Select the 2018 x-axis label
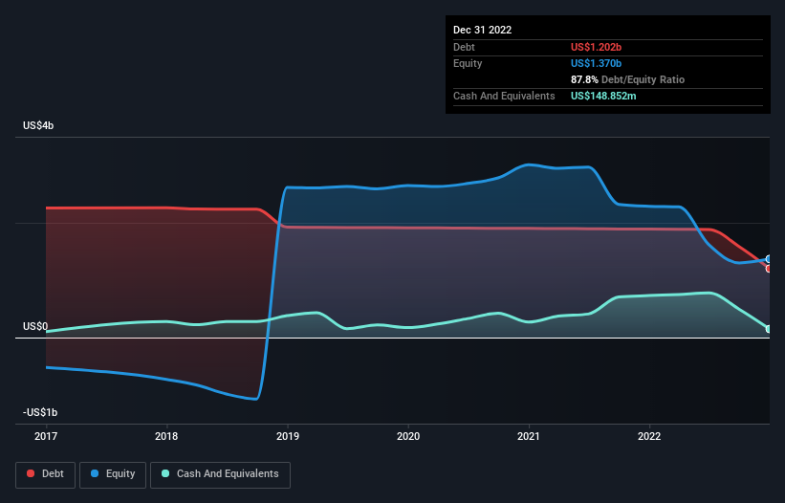 point(166,436)
